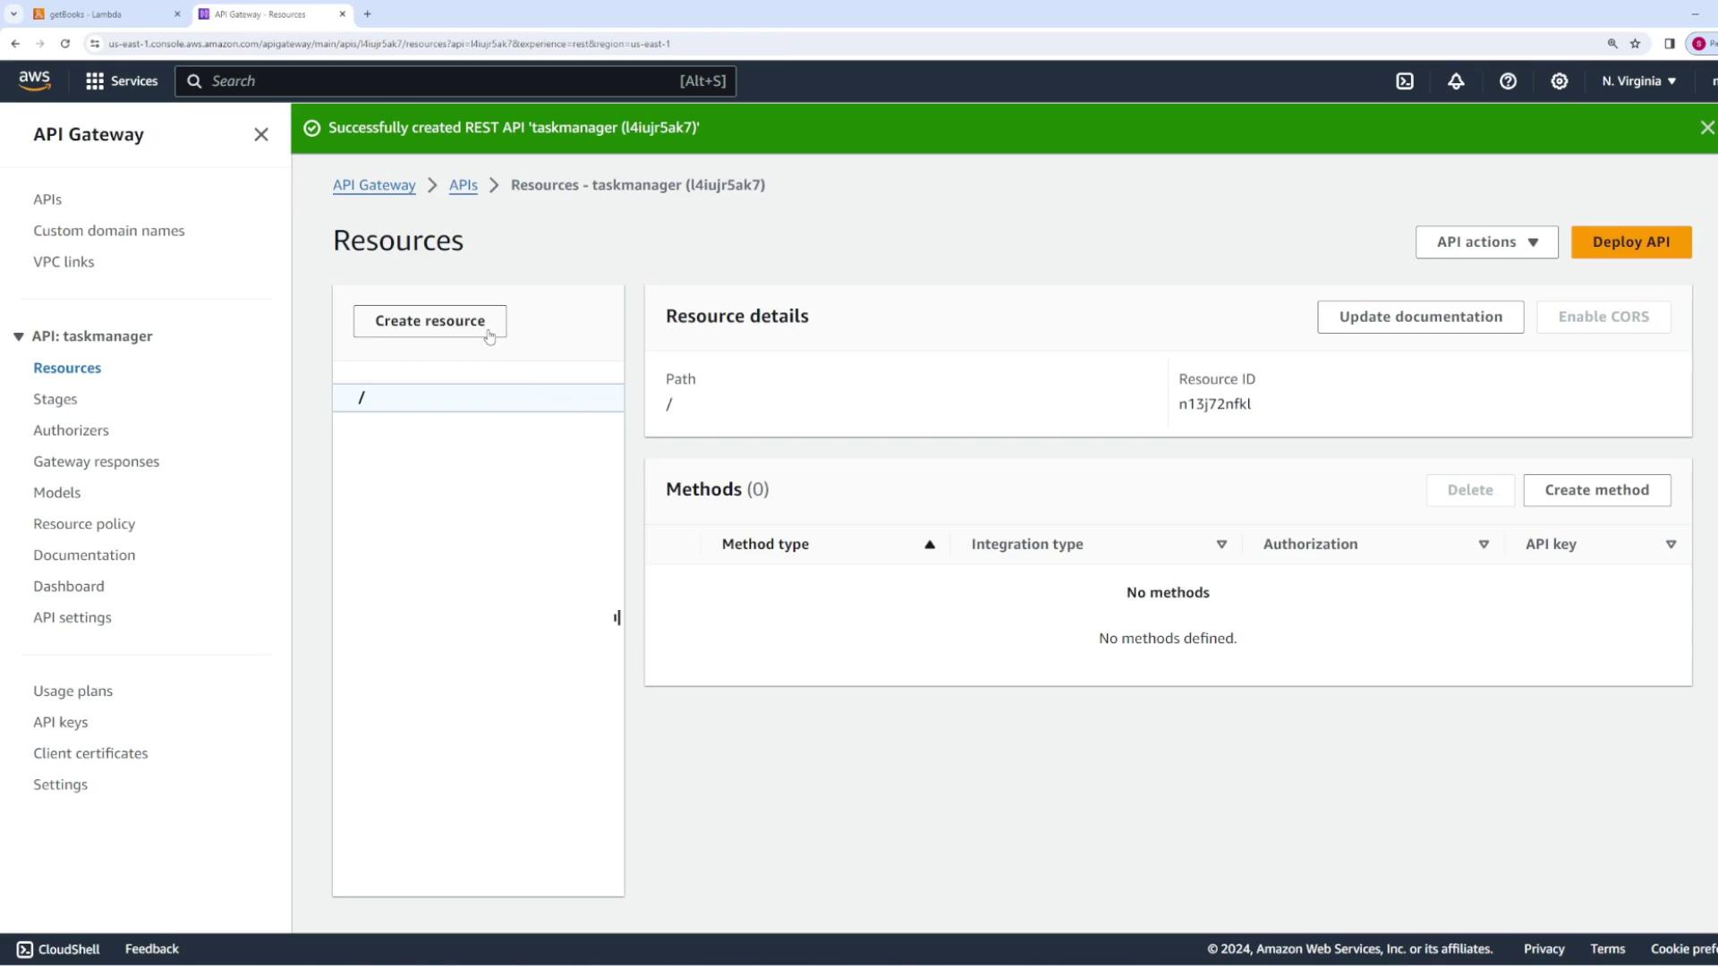Click the CloudShell icon in footer
Screen dimensions: 1718x966
[25, 949]
